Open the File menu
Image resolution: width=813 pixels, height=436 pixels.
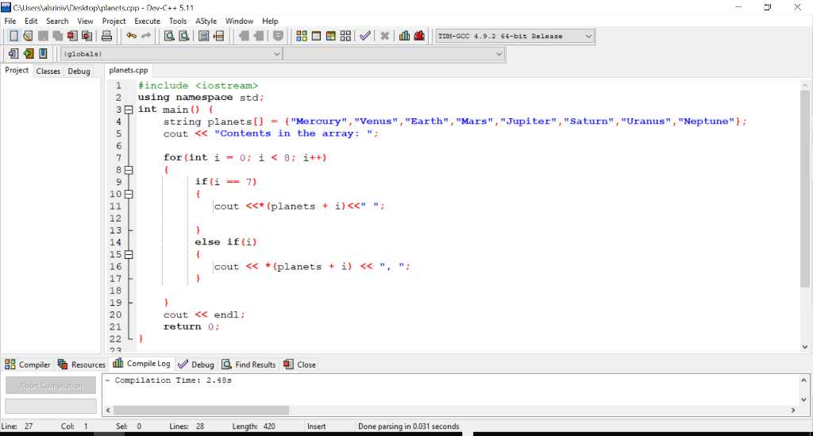point(10,21)
